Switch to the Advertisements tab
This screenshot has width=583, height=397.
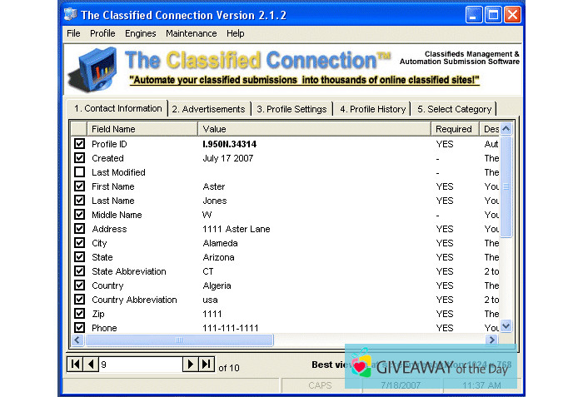point(208,109)
